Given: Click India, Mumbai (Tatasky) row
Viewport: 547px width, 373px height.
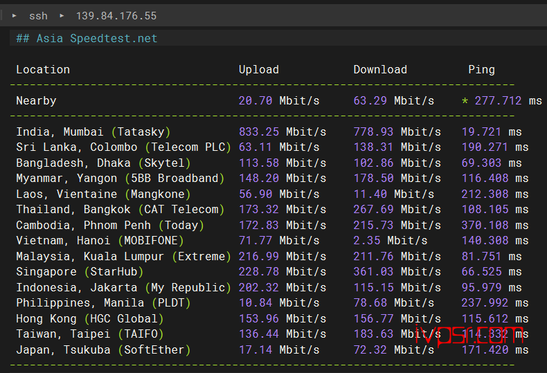Looking at the screenshot, I should pos(93,131).
